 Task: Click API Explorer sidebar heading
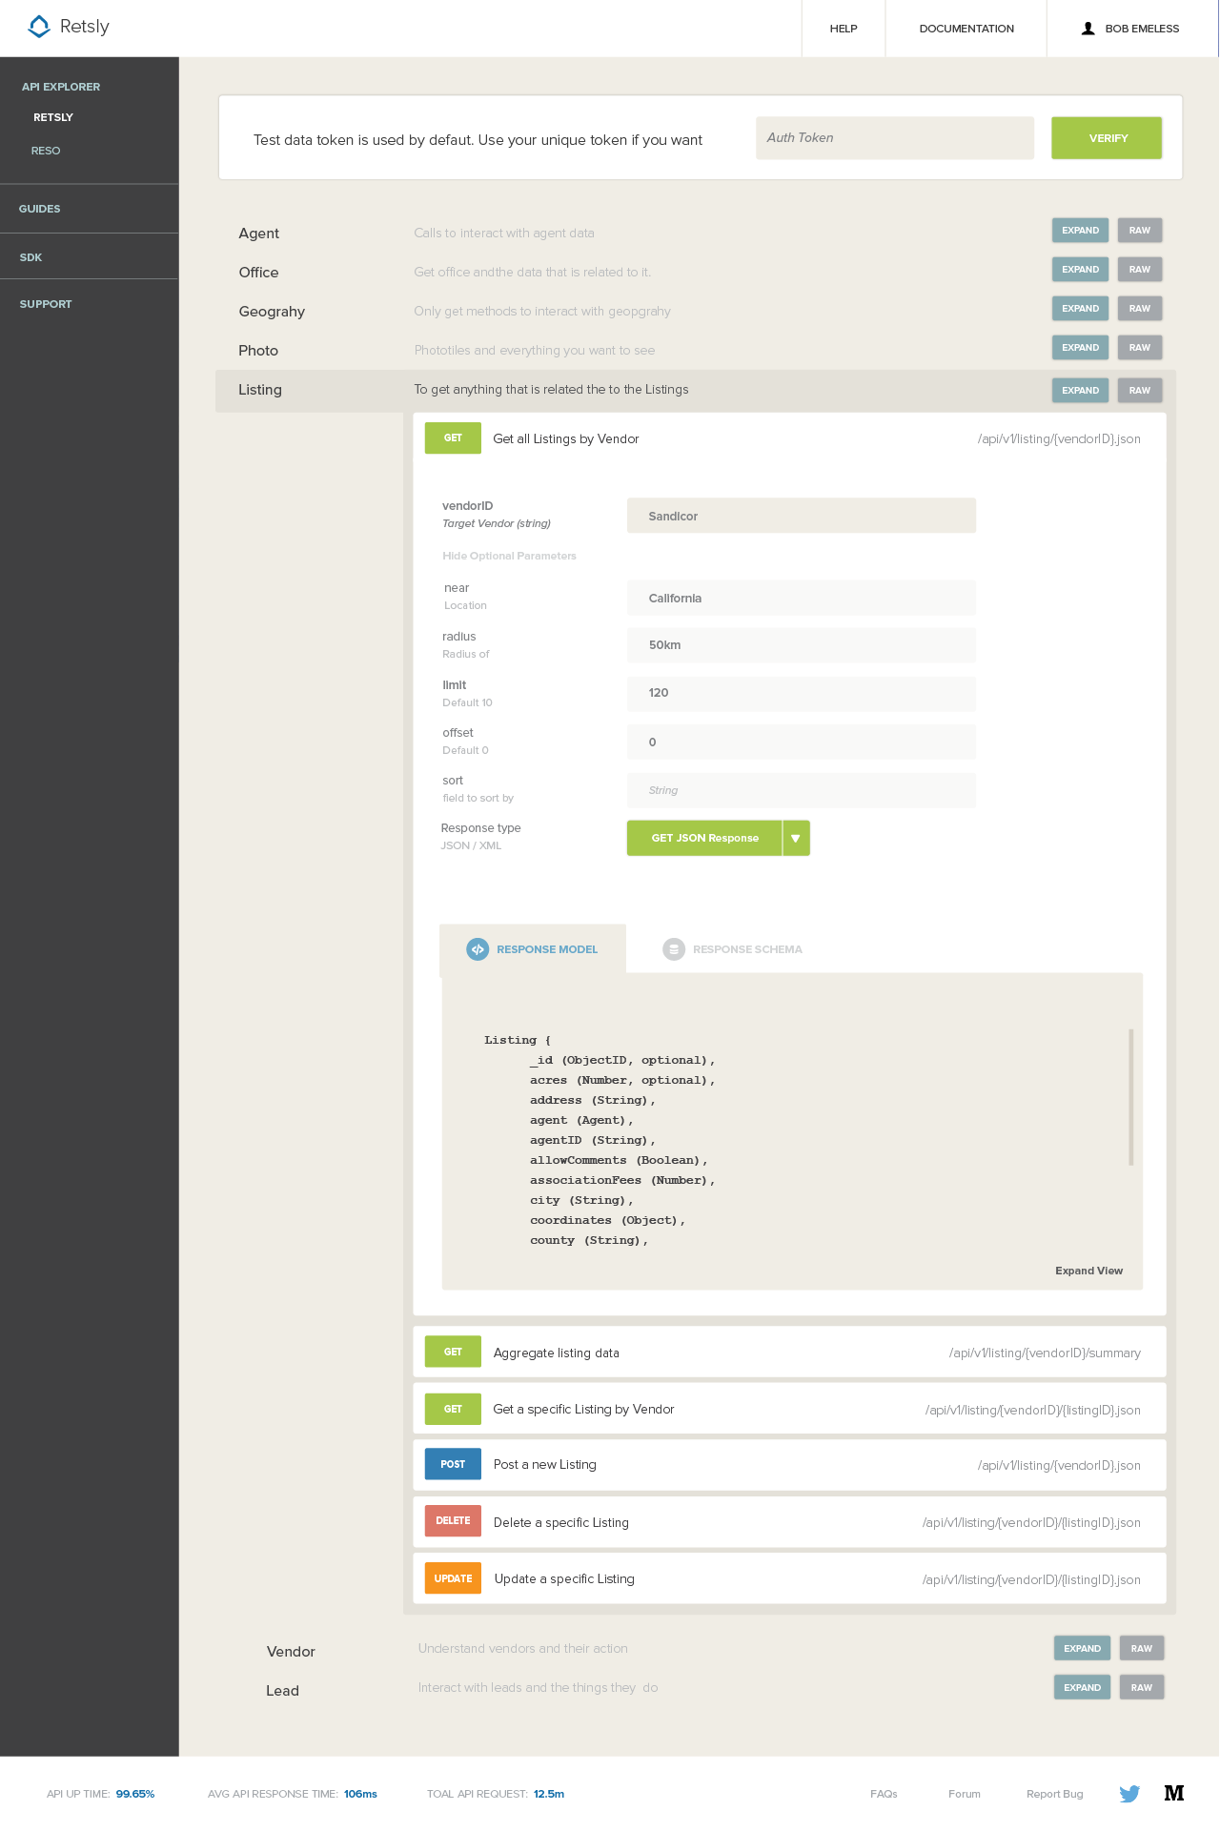[x=61, y=87]
